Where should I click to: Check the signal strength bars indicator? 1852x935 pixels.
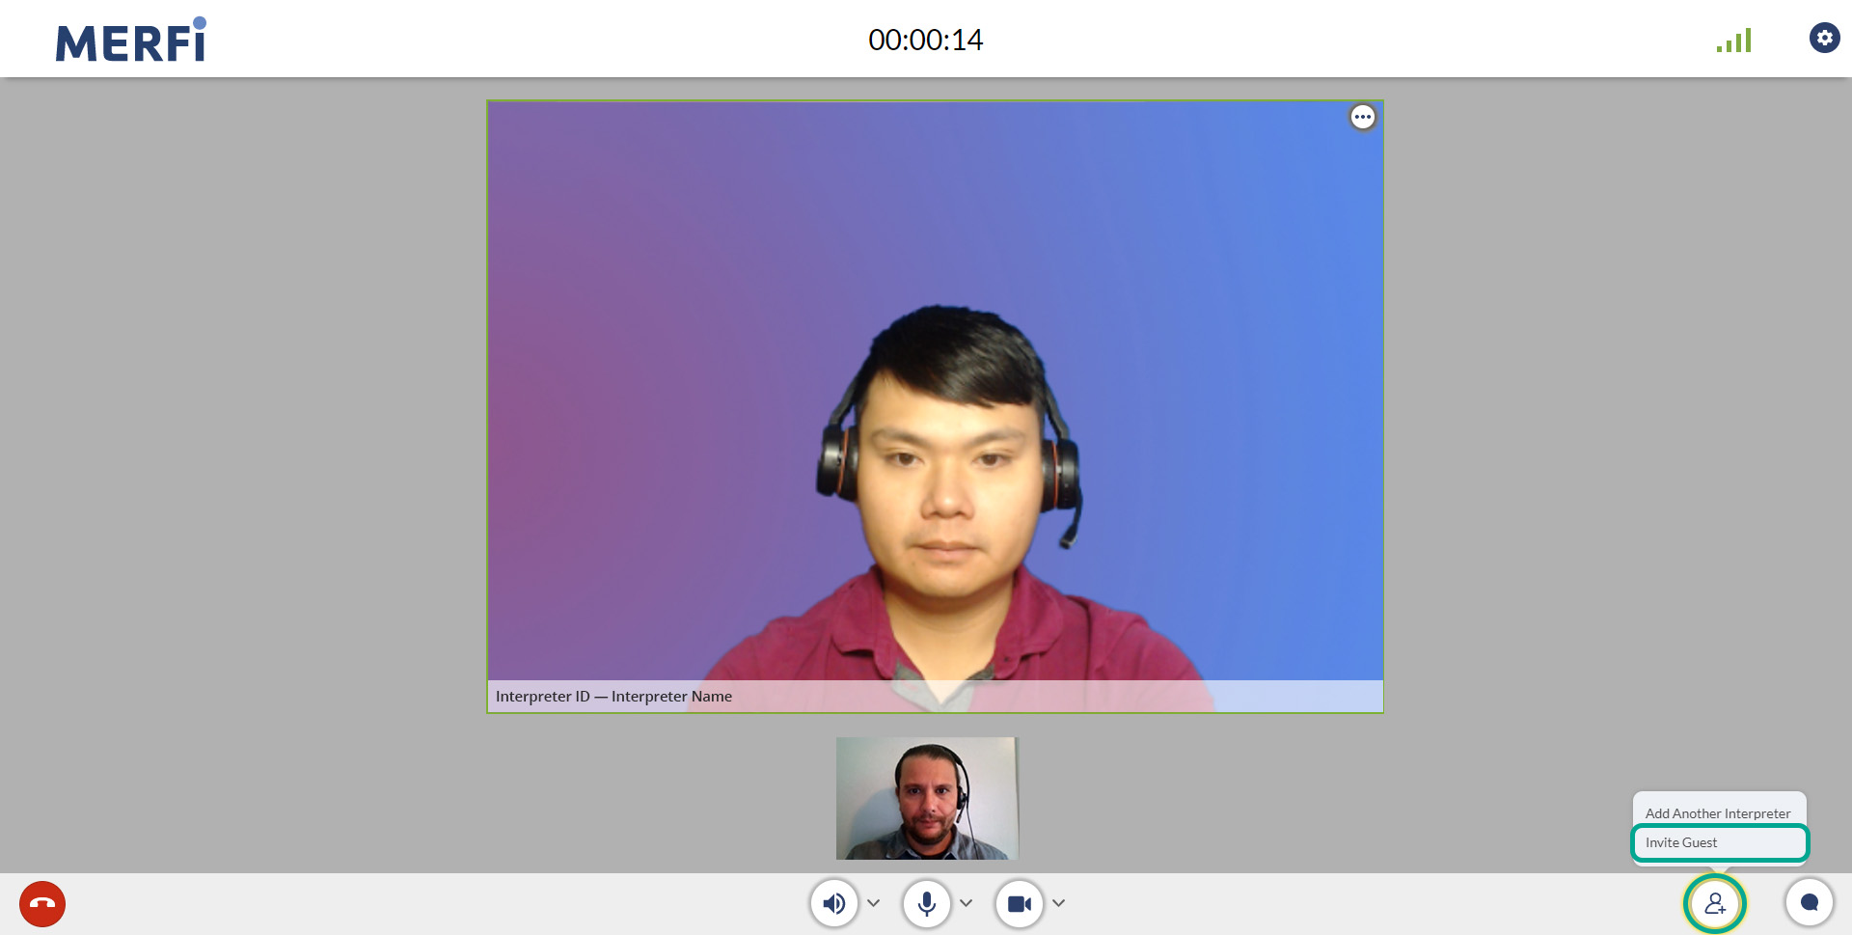[x=1734, y=41]
